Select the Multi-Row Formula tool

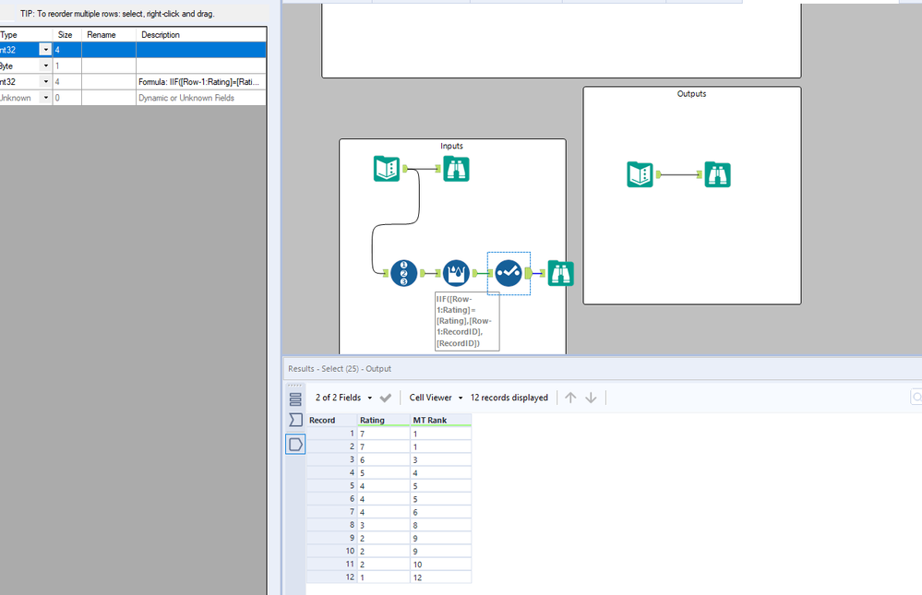tap(456, 273)
